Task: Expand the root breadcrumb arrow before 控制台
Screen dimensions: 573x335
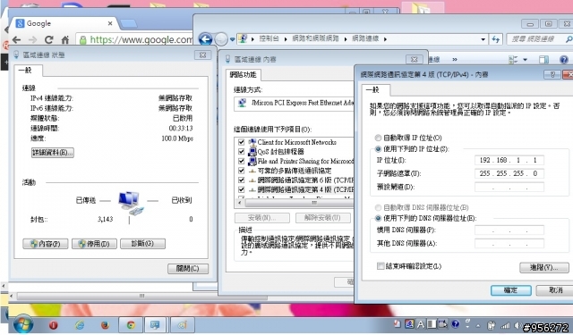Action: 252,39
